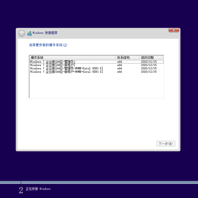The width and height of the screenshot is (198, 198).
Task: Select Windows 7 企业版[64位-新用户] row
Action: click(x=97, y=65)
